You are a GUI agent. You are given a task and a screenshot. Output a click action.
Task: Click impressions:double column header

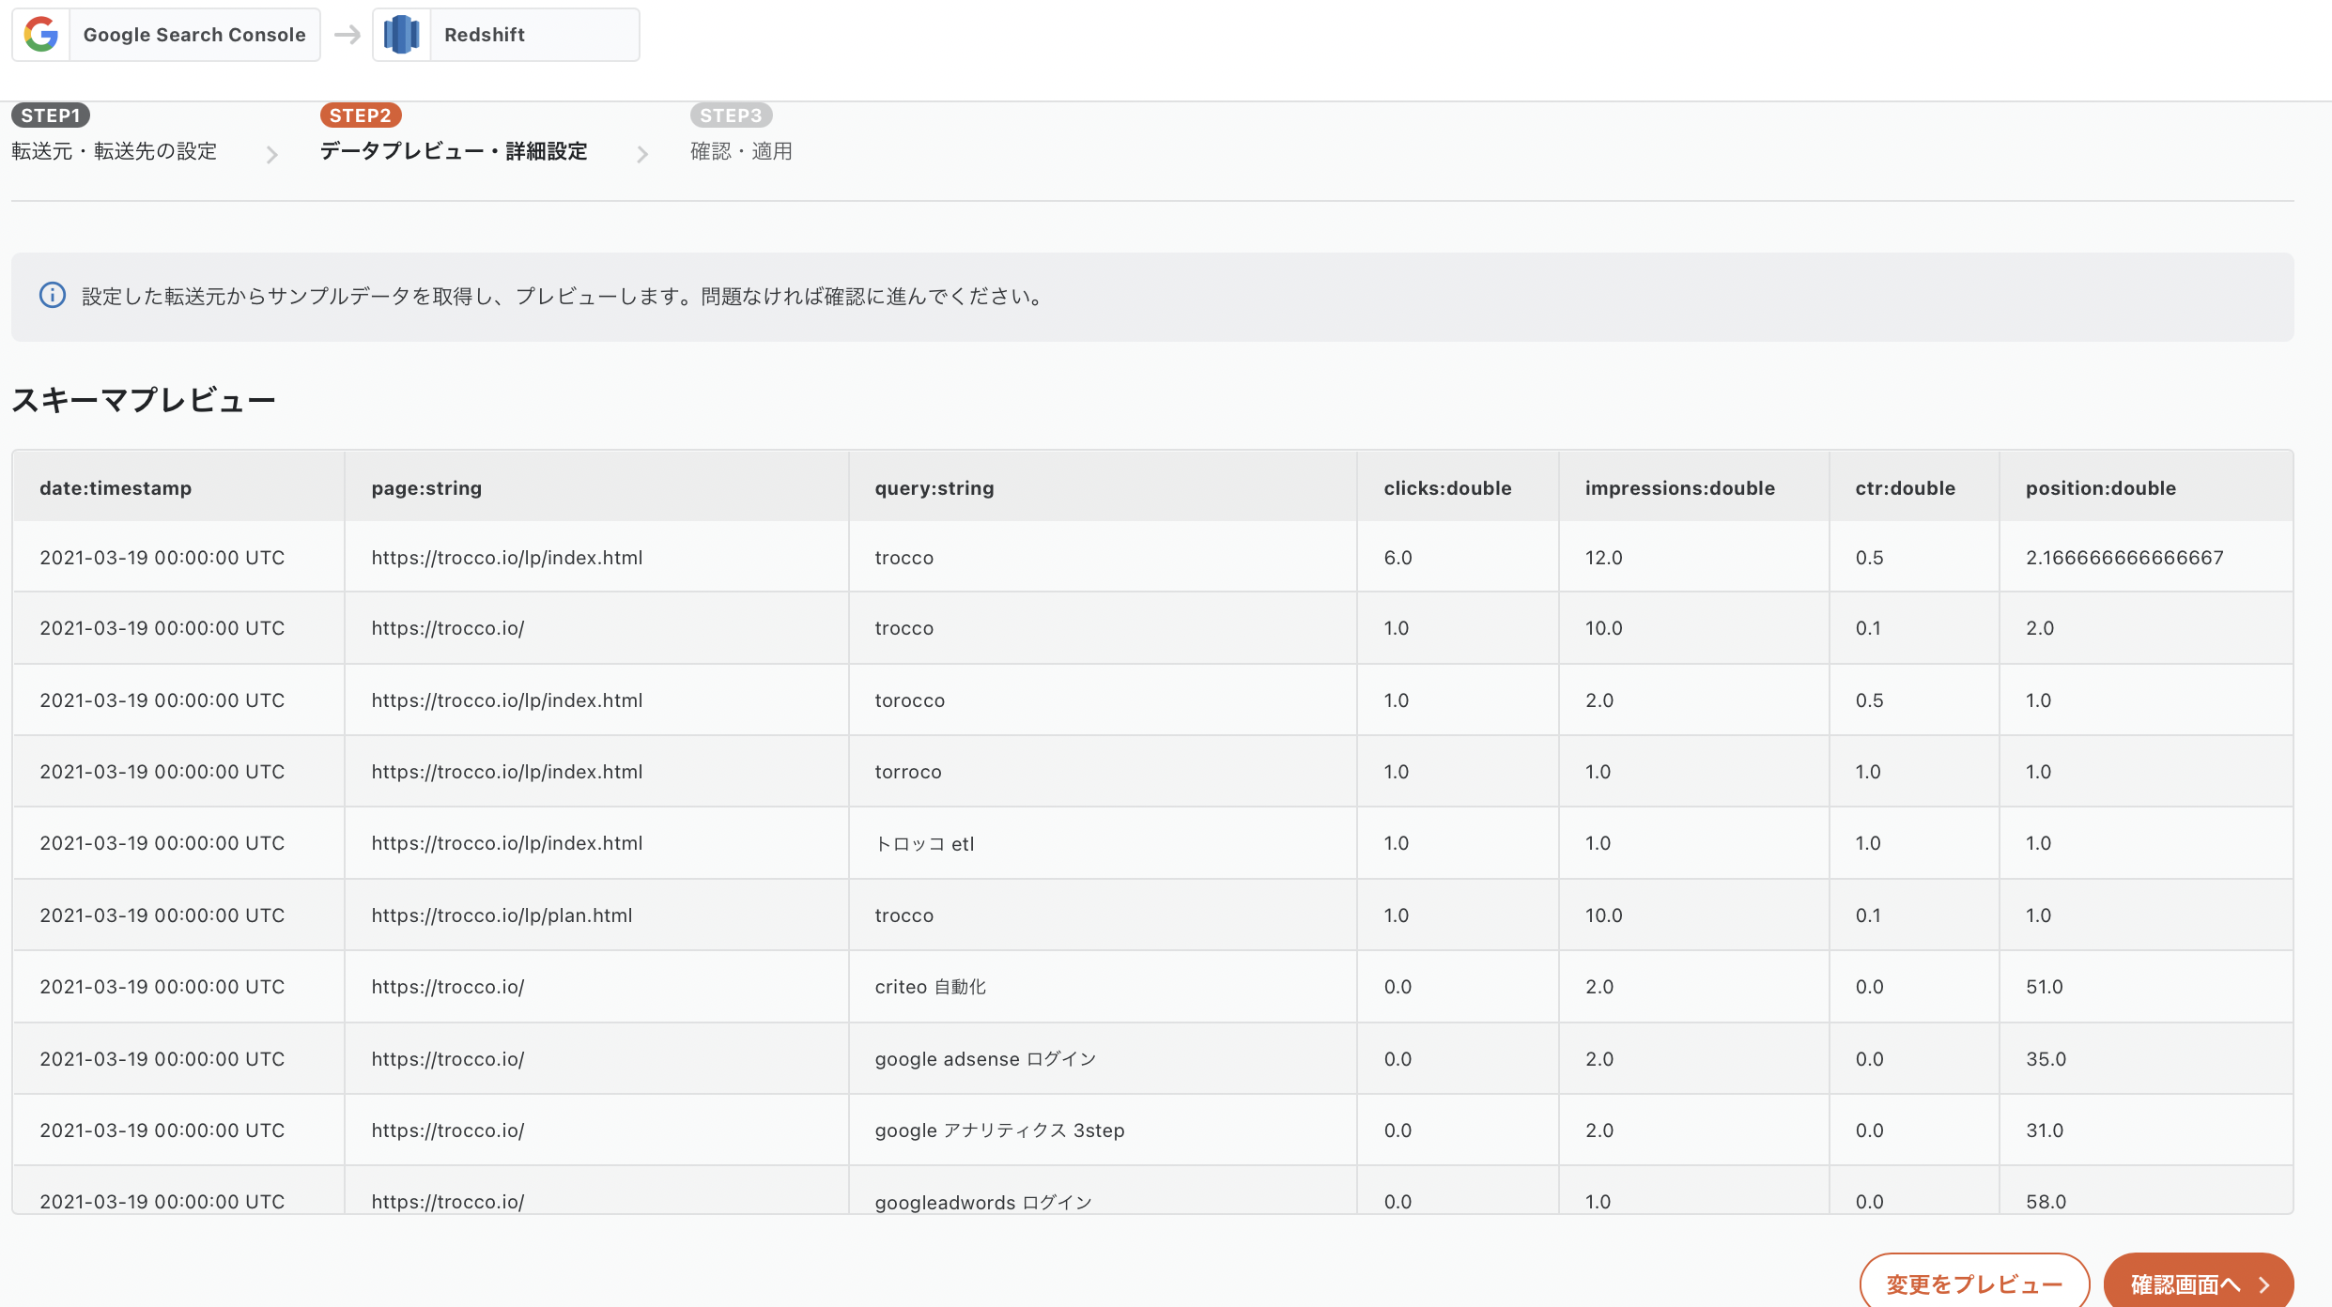[1680, 488]
